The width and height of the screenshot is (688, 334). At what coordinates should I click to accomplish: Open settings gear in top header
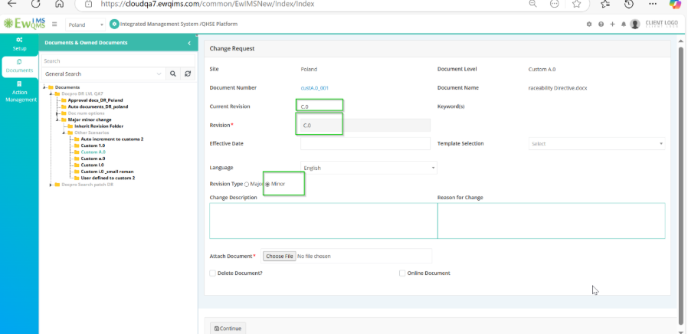pos(589,25)
